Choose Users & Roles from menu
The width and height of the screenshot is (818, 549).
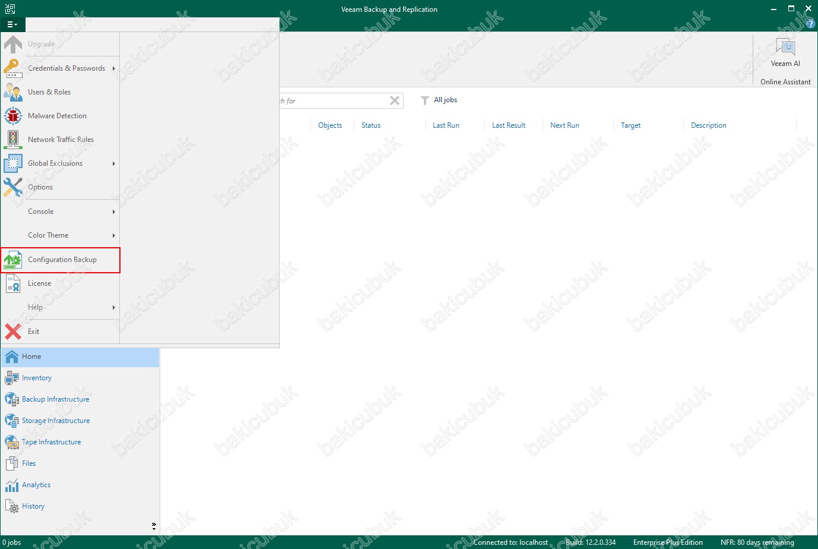click(61, 92)
